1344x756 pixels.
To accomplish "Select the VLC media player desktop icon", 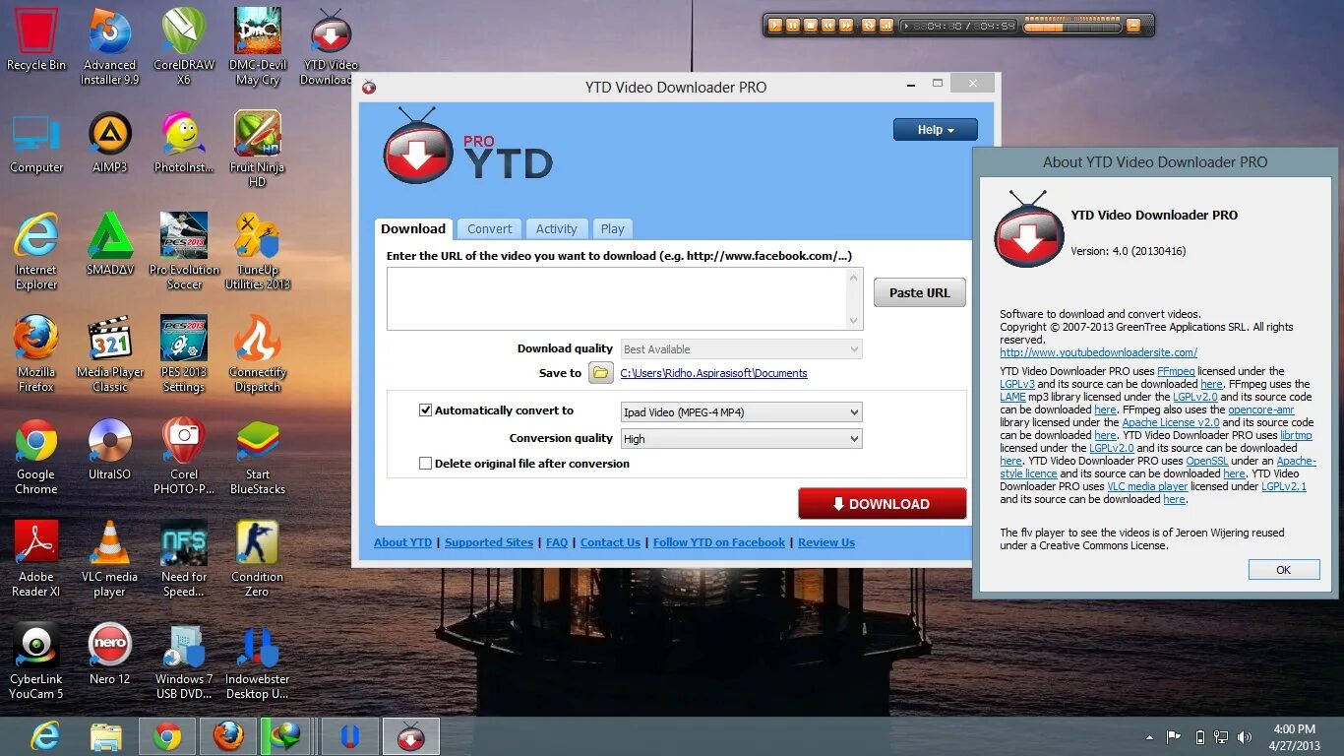I will (x=109, y=558).
